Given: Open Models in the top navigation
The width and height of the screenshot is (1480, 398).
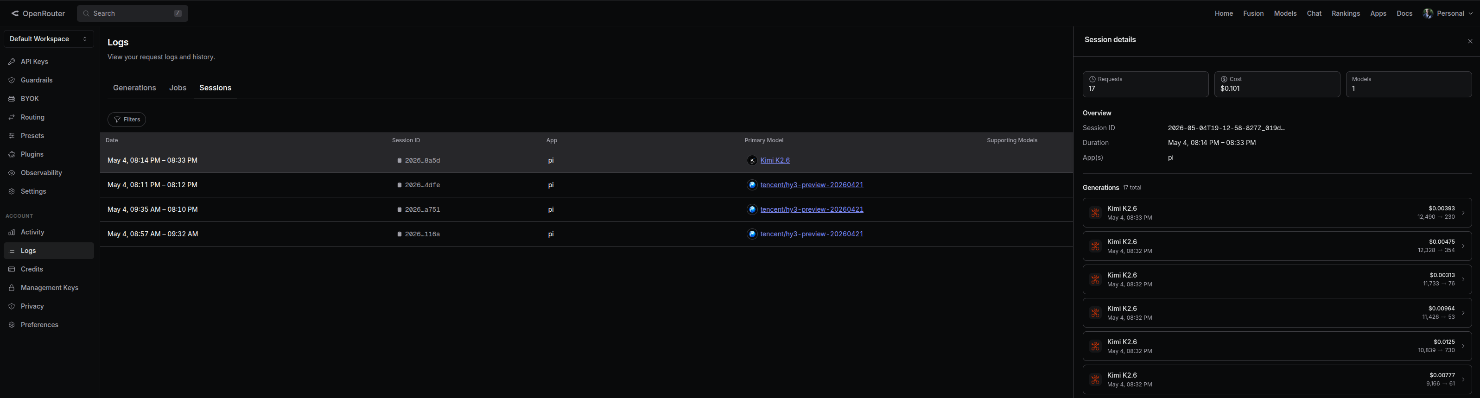Looking at the screenshot, I should pyautogui.click(x=1285, y=13).
